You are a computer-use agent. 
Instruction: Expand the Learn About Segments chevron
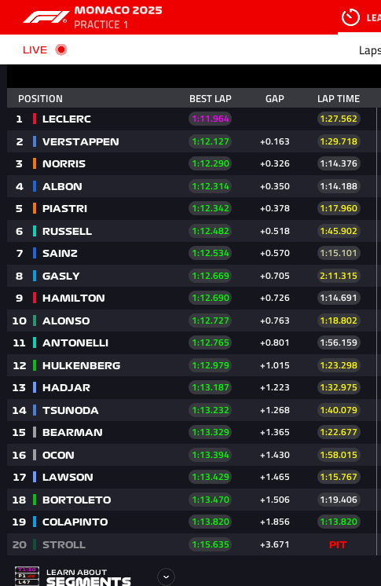166,577
